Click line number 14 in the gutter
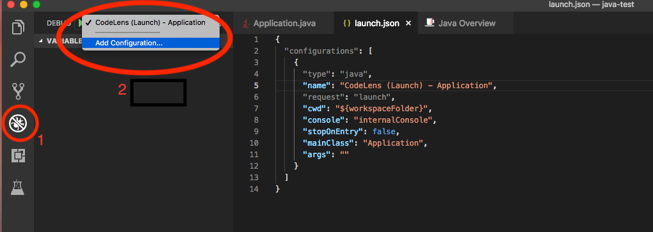Screen dimensions: 653x232 (254, 189)
